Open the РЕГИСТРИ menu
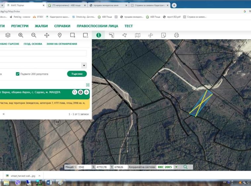 tap(20, 26)
